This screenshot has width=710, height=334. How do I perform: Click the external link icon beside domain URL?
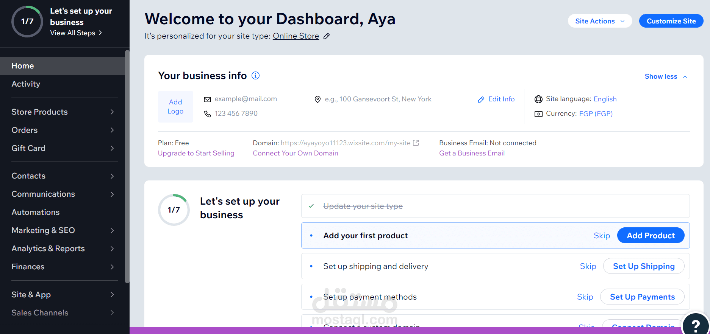[416, 143]
